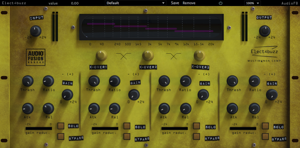
Task: Click the AudioFB label in top bar
Action: point(290,3)
